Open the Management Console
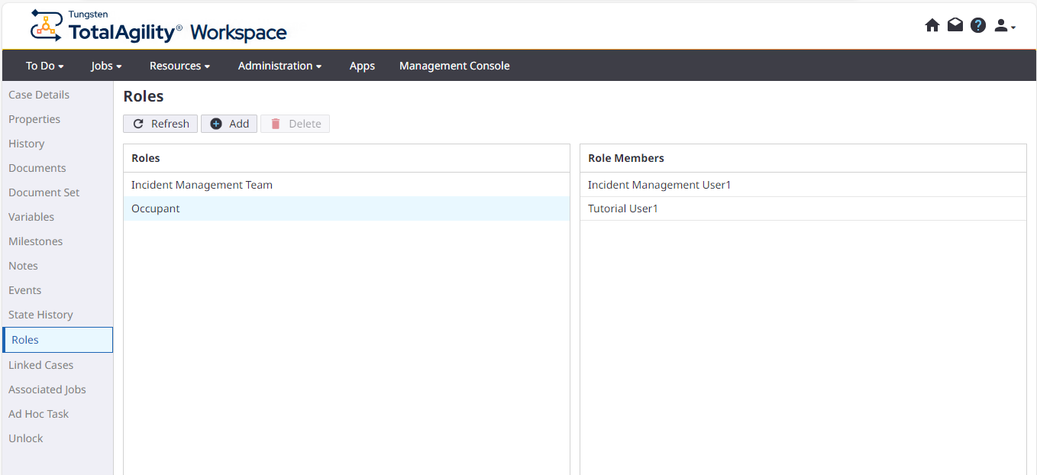Viewport: 1037px width, 475px height. 454,66
